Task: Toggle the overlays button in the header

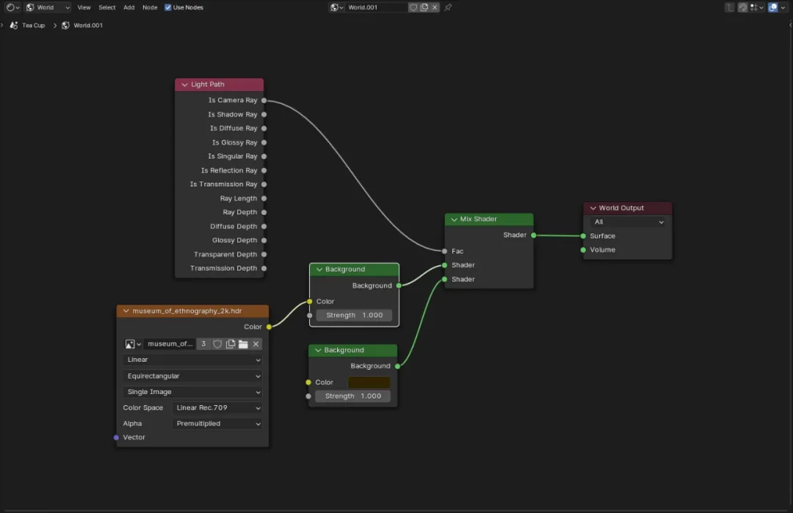Action: (x=772, y=7)
